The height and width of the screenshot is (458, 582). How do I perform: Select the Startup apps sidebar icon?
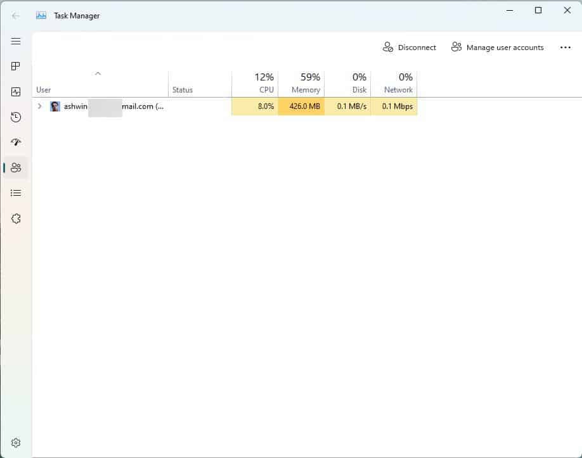pyautogui.click(x=16, y=142)
